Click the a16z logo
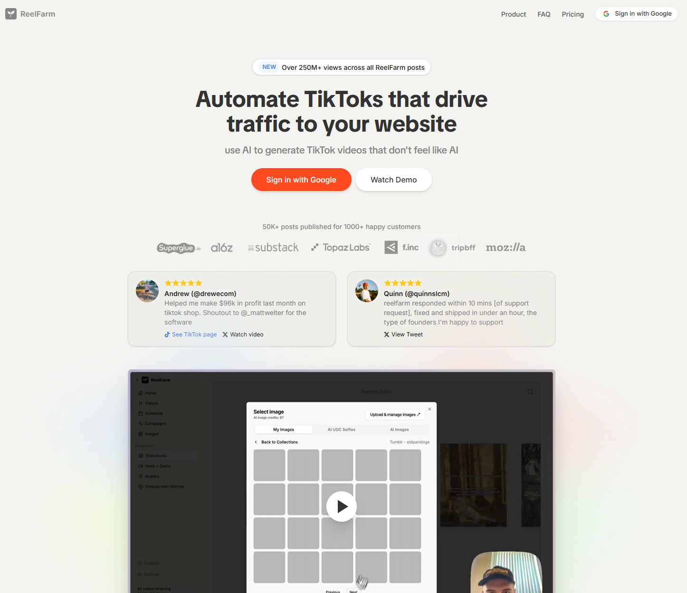This screenshot has width=687, height=593. (222, 248)
